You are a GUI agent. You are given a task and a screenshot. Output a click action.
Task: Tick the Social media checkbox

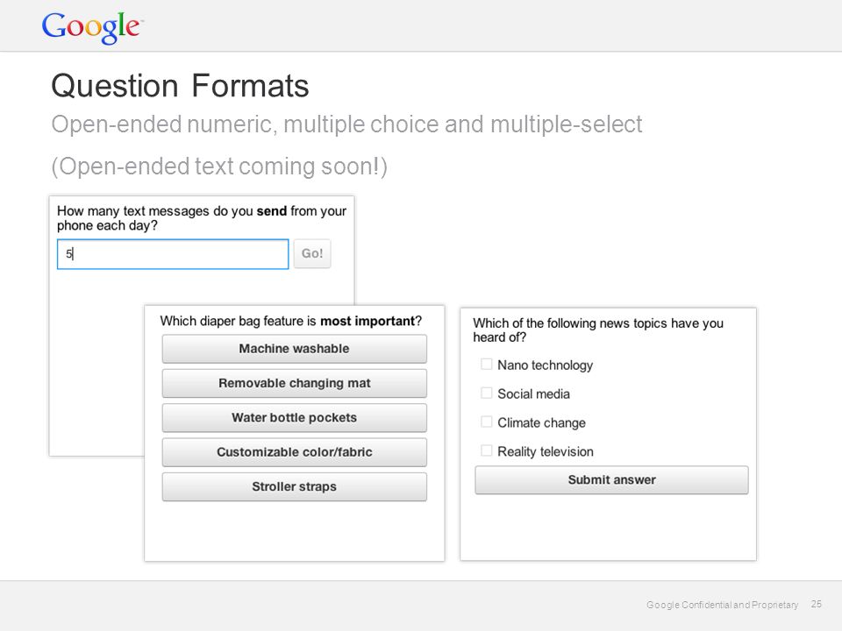click(x=487, y=393)
